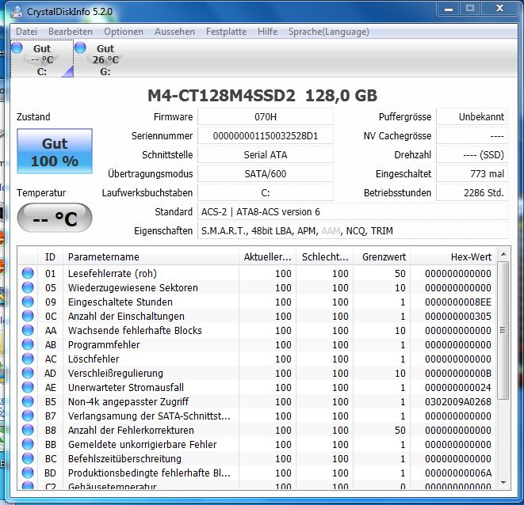Viewport: 524px width, 505px height.
Task: Select the Lesefehlerrate (roh) parameter name
Action: [113, 273]
